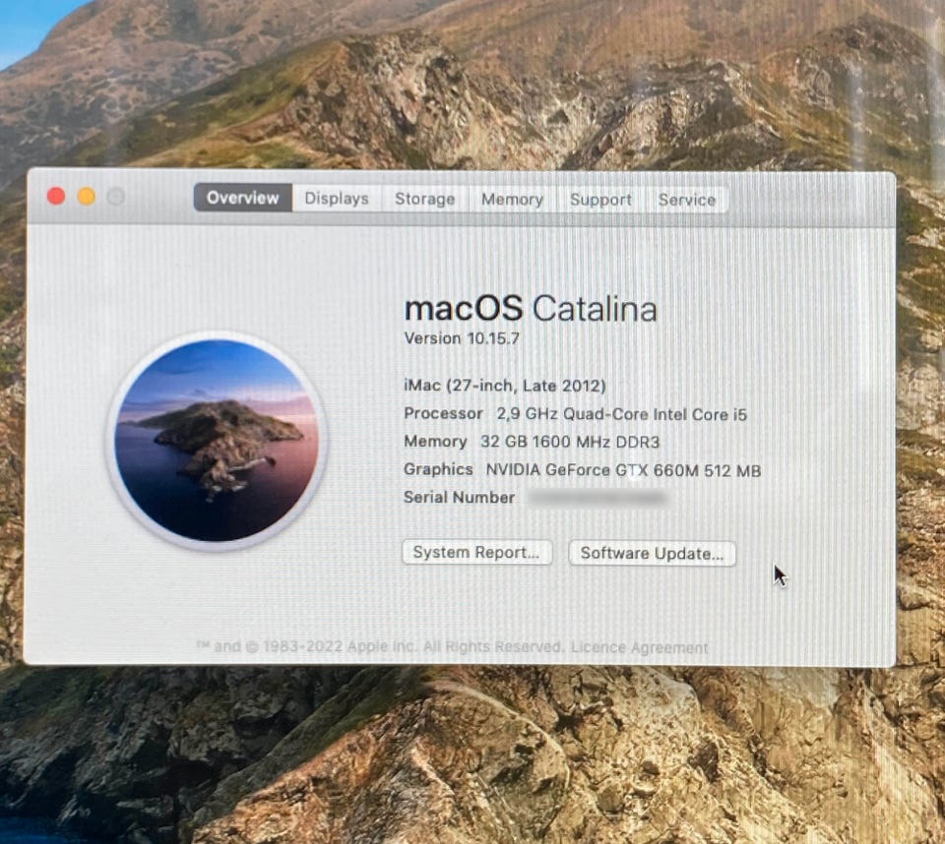
Task: Click the Processor label
Action: [x=443, y=414]
